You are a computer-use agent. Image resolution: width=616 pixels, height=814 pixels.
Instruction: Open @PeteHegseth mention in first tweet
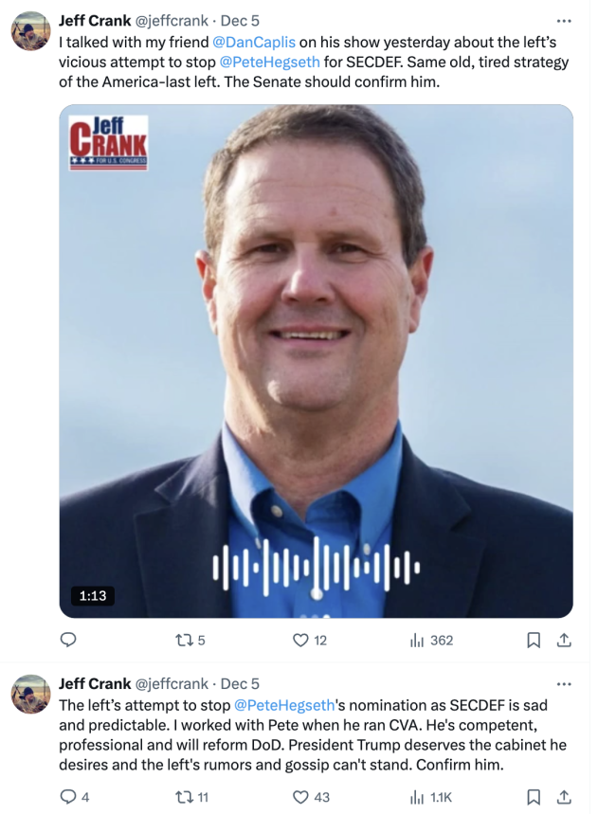click(269, 63)
